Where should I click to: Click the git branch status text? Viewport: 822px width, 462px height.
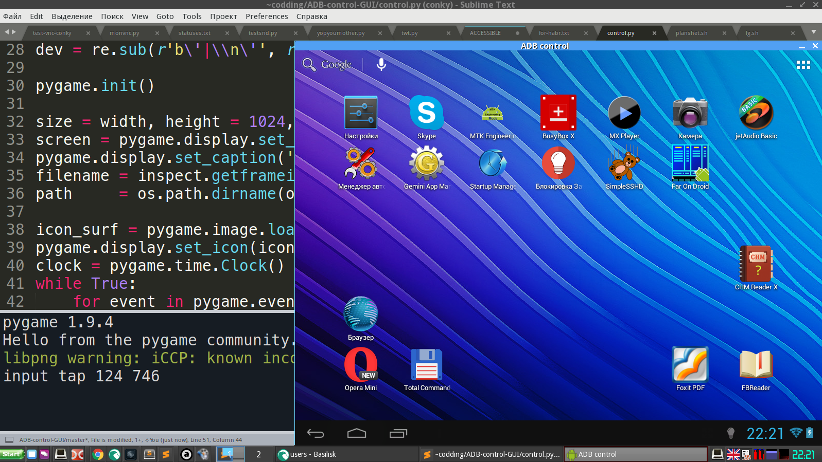(x=54, y=440)
